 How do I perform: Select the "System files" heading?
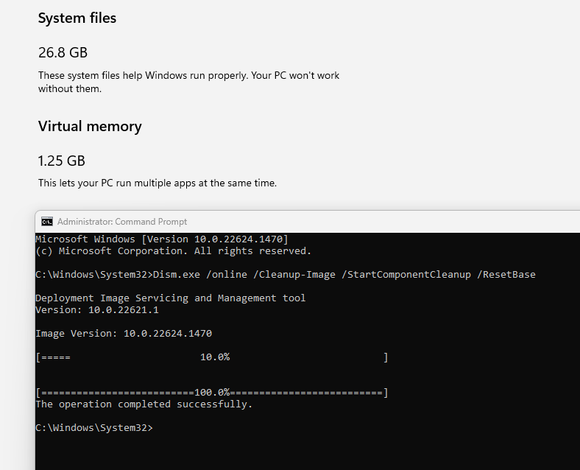click(77, 18)
